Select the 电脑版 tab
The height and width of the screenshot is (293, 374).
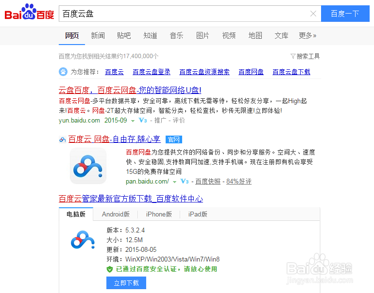click(76, 214)
